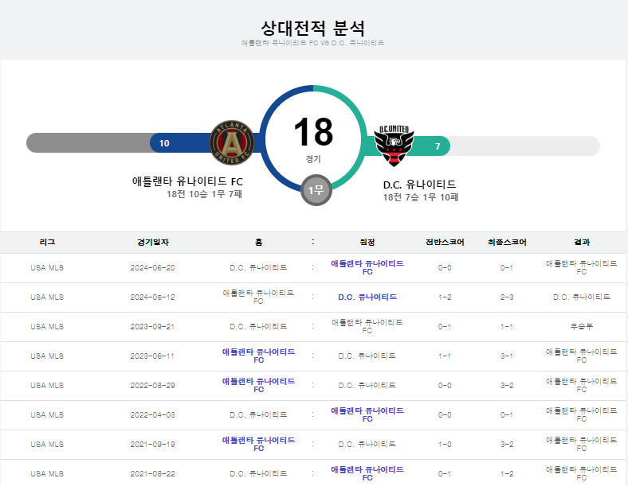
Task: Click the date 2022-08-29
Action: tap(152, 386)
